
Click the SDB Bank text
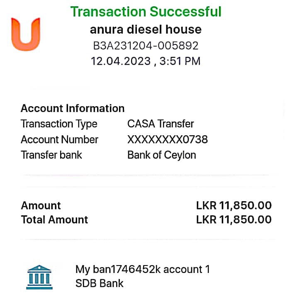click(100, 284)
